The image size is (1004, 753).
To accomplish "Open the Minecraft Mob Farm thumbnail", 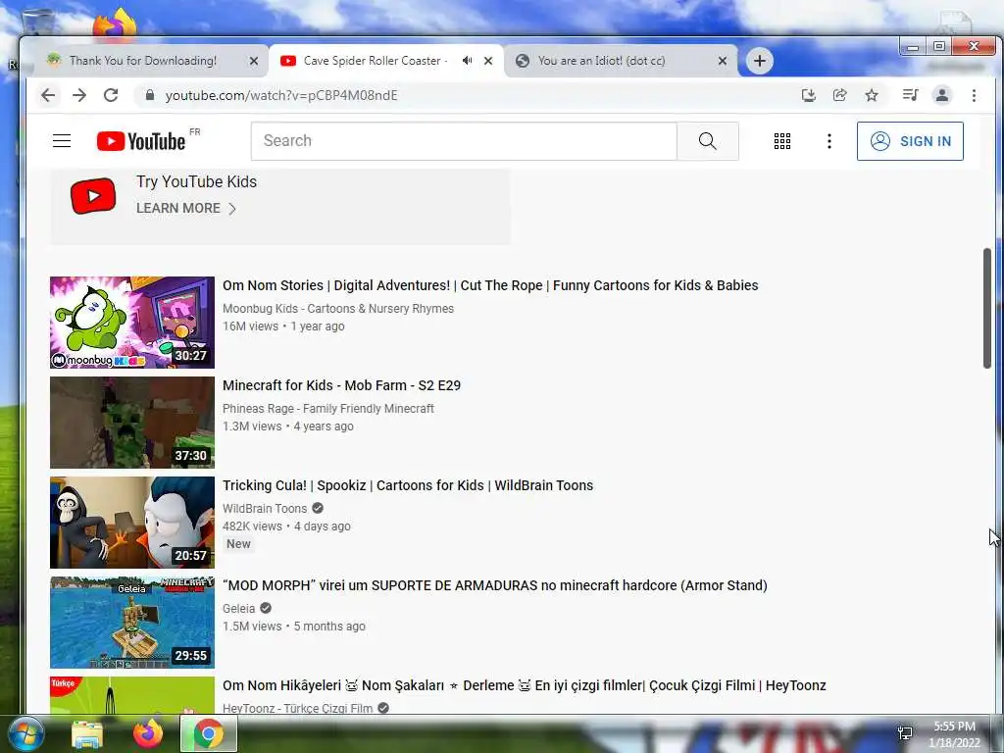I will pyautogui.click(x=132, y=422).
